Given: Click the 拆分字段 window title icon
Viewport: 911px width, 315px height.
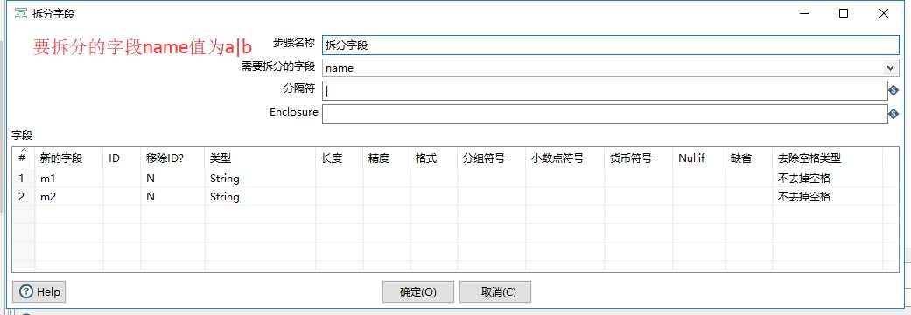Looking at the screenshot, I should pos(21,13).
